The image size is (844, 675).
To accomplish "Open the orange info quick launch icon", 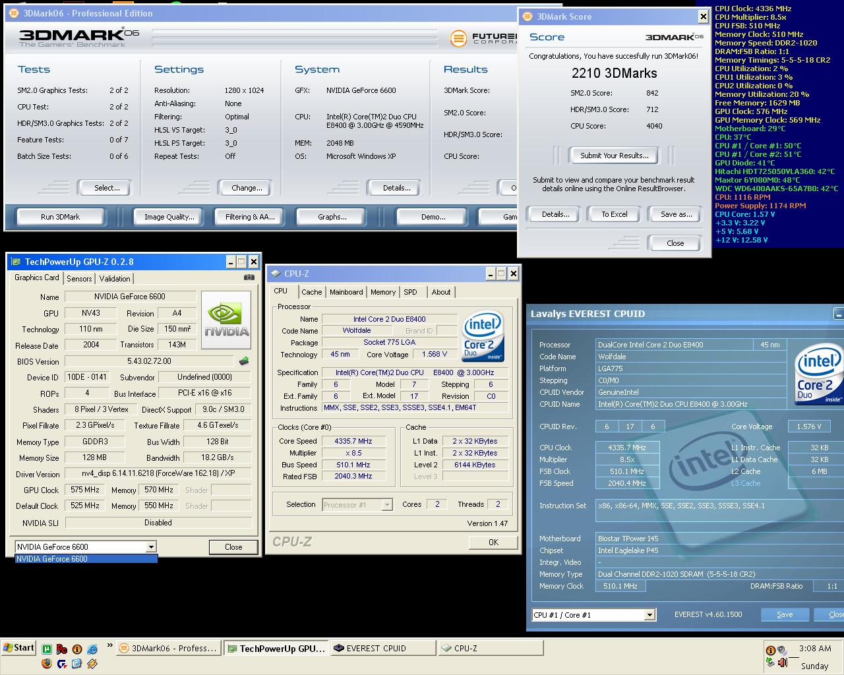I will click(x=77, y=649).
